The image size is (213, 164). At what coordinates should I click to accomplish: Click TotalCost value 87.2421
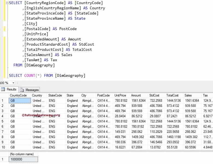[172, 116]
